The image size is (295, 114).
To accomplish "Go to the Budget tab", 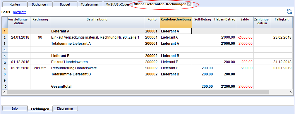I will coord(65,4).
